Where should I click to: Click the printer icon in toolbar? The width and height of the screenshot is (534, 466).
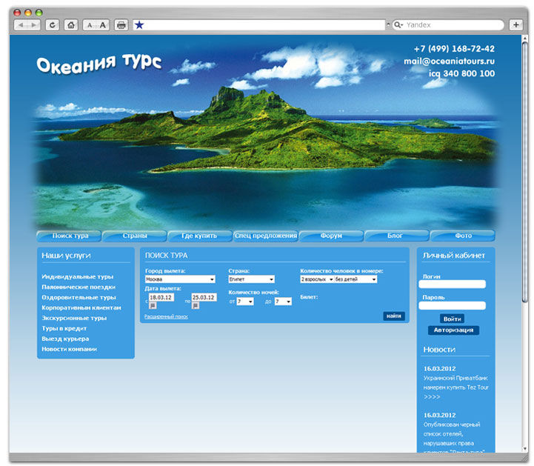[x=121, y=25]
